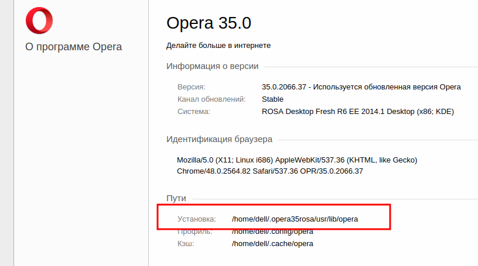Click the "Stable" update channel value

272,99
